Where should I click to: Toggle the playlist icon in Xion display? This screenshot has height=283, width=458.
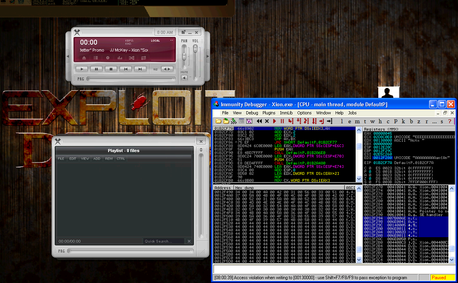[96, 58]
